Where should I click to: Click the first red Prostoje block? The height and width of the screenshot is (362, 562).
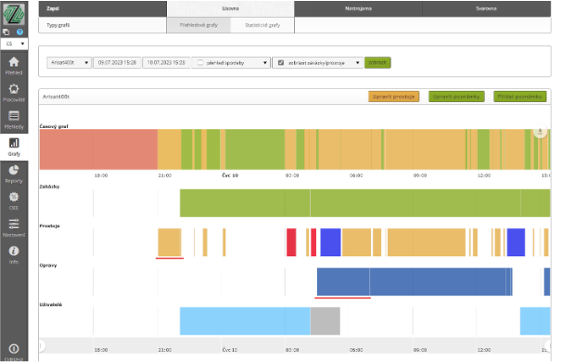291,242
